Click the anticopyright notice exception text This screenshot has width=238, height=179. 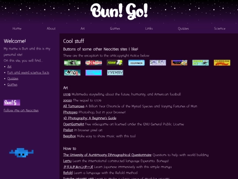[106, 56]
